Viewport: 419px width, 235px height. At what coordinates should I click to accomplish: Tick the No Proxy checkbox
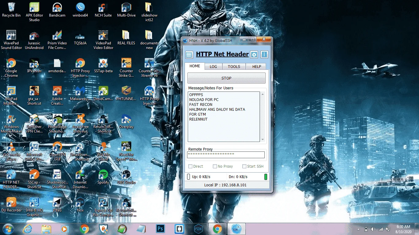(215, 166)
